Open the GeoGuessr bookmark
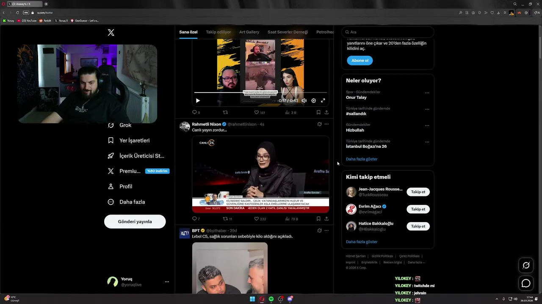542x304 pixels. coord(85,20)
